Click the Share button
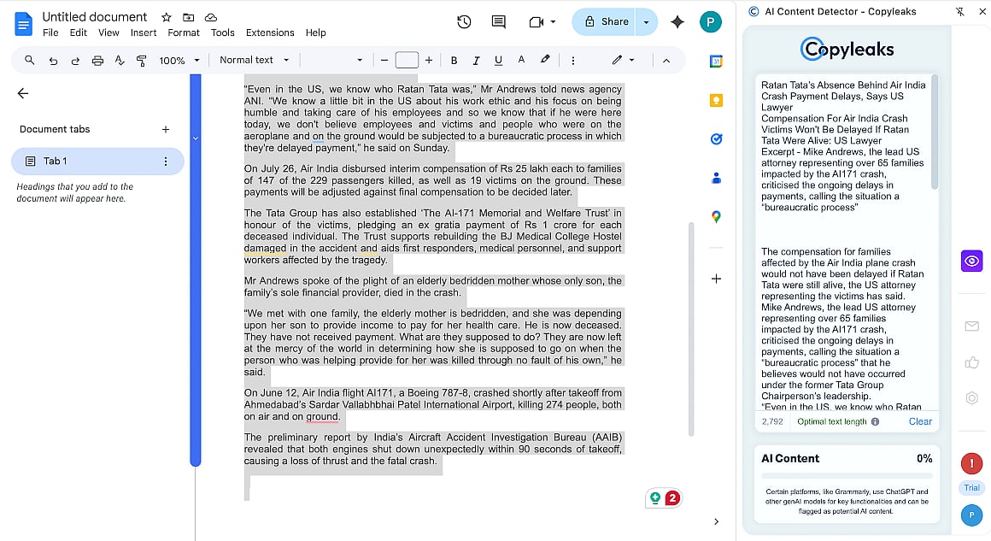 tap(606, 22)
